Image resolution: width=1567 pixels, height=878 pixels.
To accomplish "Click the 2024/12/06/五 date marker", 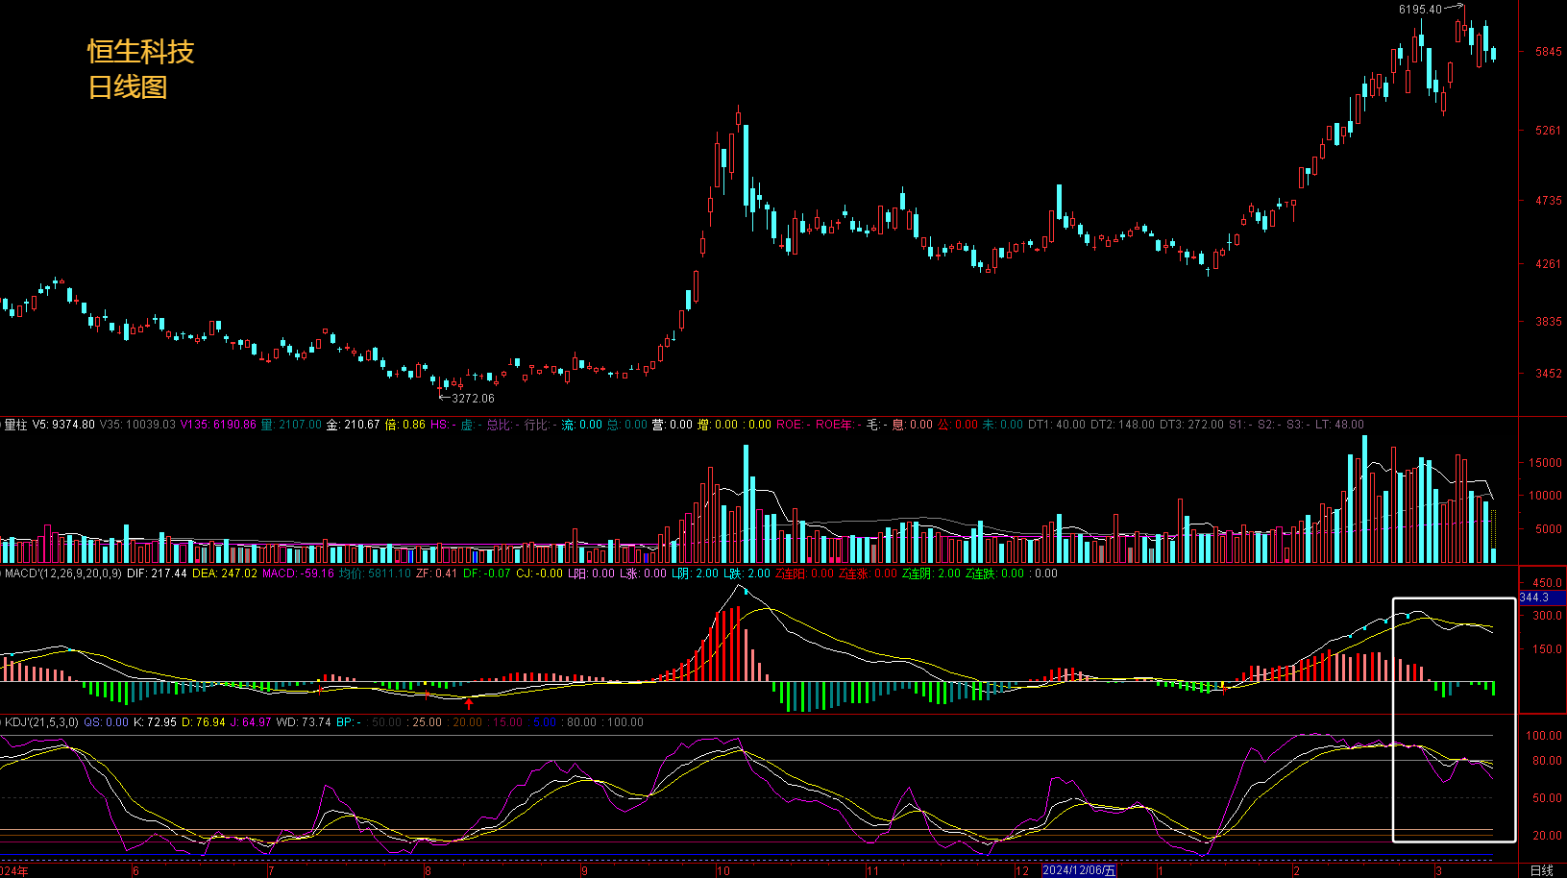I will 1079,870.
